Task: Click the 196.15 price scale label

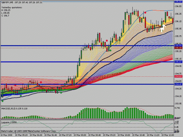Action: (178, 21)
